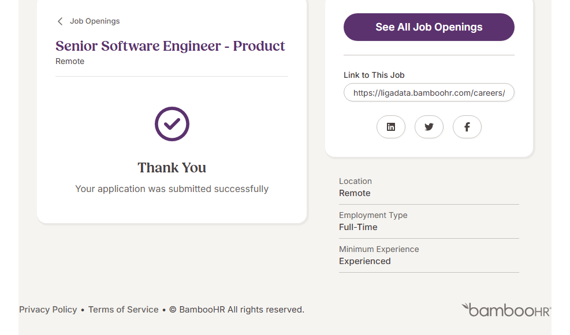Select the job link URL field
Screen dimensions: 570x335
(429, 92)
